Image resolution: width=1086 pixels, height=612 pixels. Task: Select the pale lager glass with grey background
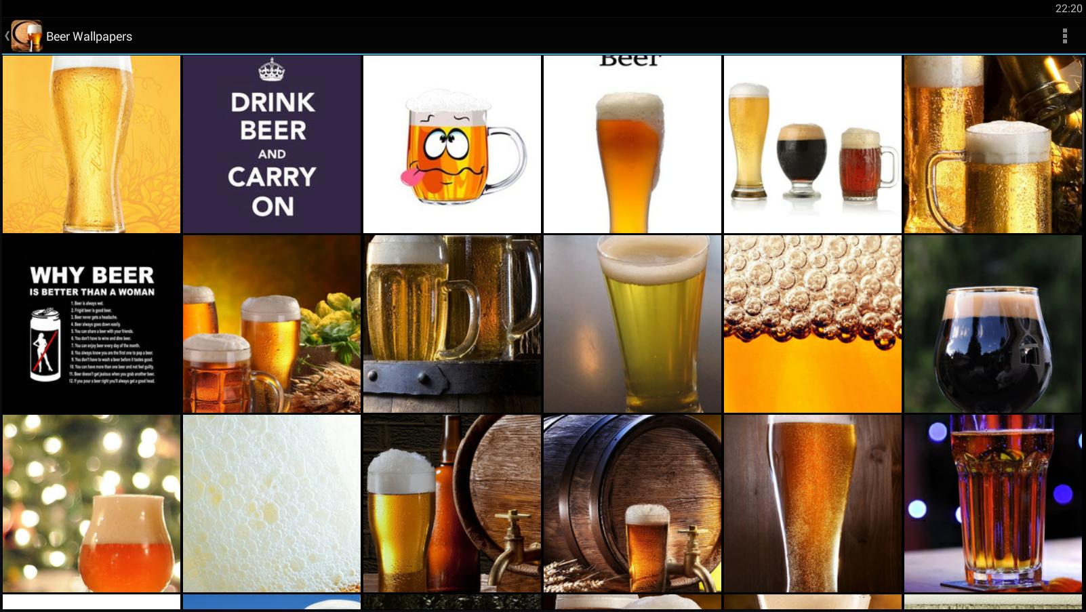(632, 324)
